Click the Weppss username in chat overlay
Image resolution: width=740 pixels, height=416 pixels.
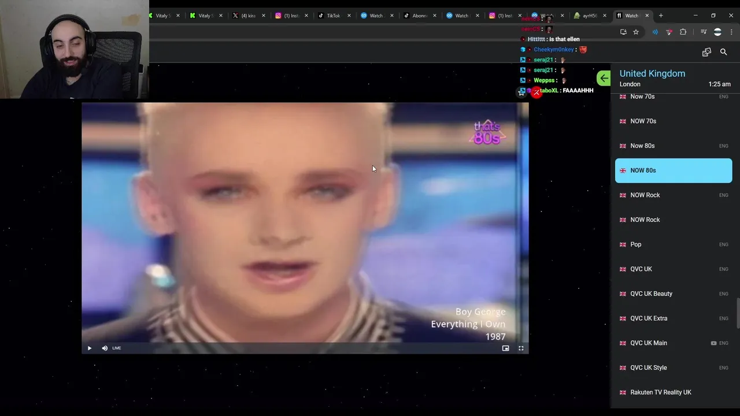pyautogui.click(x=545, y=80)
